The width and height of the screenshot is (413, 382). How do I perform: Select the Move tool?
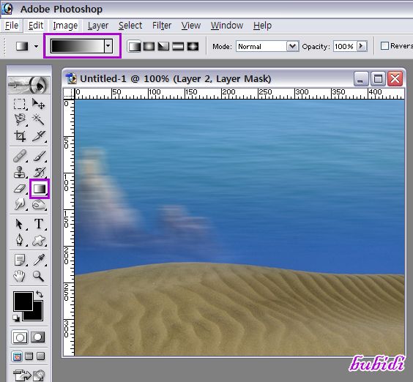click(x=39, y=104)
